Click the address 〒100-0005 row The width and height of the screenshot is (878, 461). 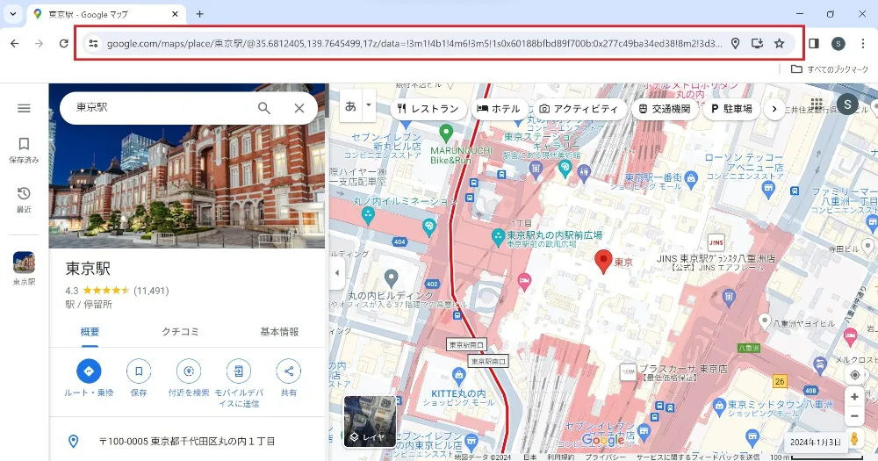(x=187, y=442)
